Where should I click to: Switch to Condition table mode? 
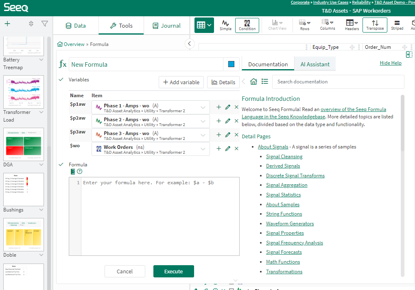247,25
